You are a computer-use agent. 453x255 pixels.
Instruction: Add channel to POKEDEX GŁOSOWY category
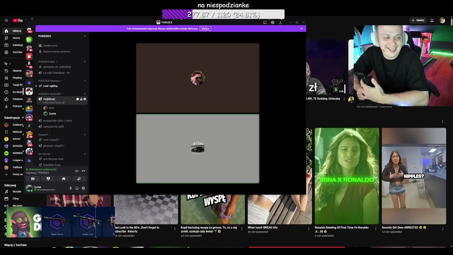[85, 94]
